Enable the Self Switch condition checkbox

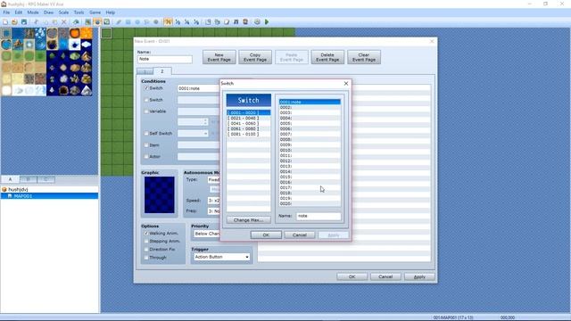(146, 134)
